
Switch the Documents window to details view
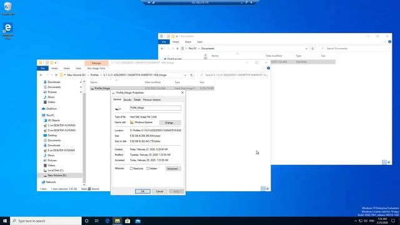[384, 162]
